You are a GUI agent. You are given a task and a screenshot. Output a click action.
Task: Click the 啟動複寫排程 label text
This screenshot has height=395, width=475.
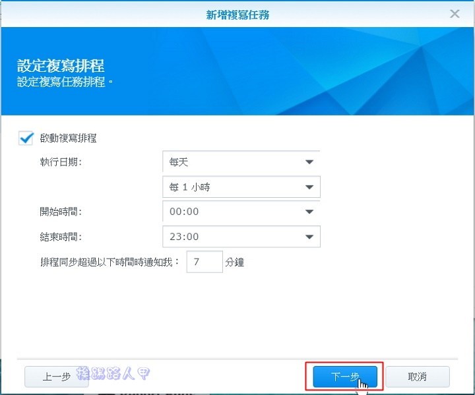click(x=68, y=138)
